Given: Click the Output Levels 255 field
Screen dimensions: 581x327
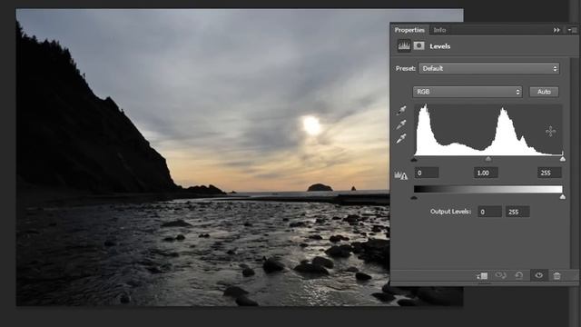Looking at the screenshot, I should 517,212.
